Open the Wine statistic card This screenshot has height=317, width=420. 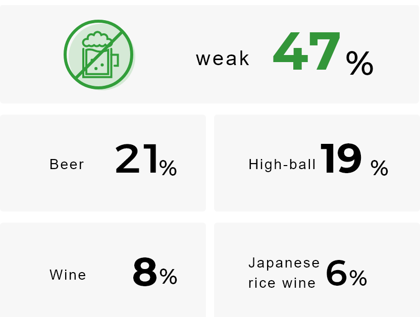click(x=103, y=270)
